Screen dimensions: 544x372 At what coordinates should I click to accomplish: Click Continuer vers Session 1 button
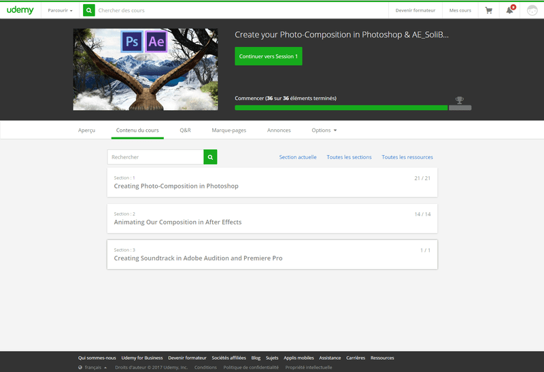[x=268, y=56]
